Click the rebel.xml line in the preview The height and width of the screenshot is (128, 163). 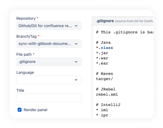pos(107,94)
